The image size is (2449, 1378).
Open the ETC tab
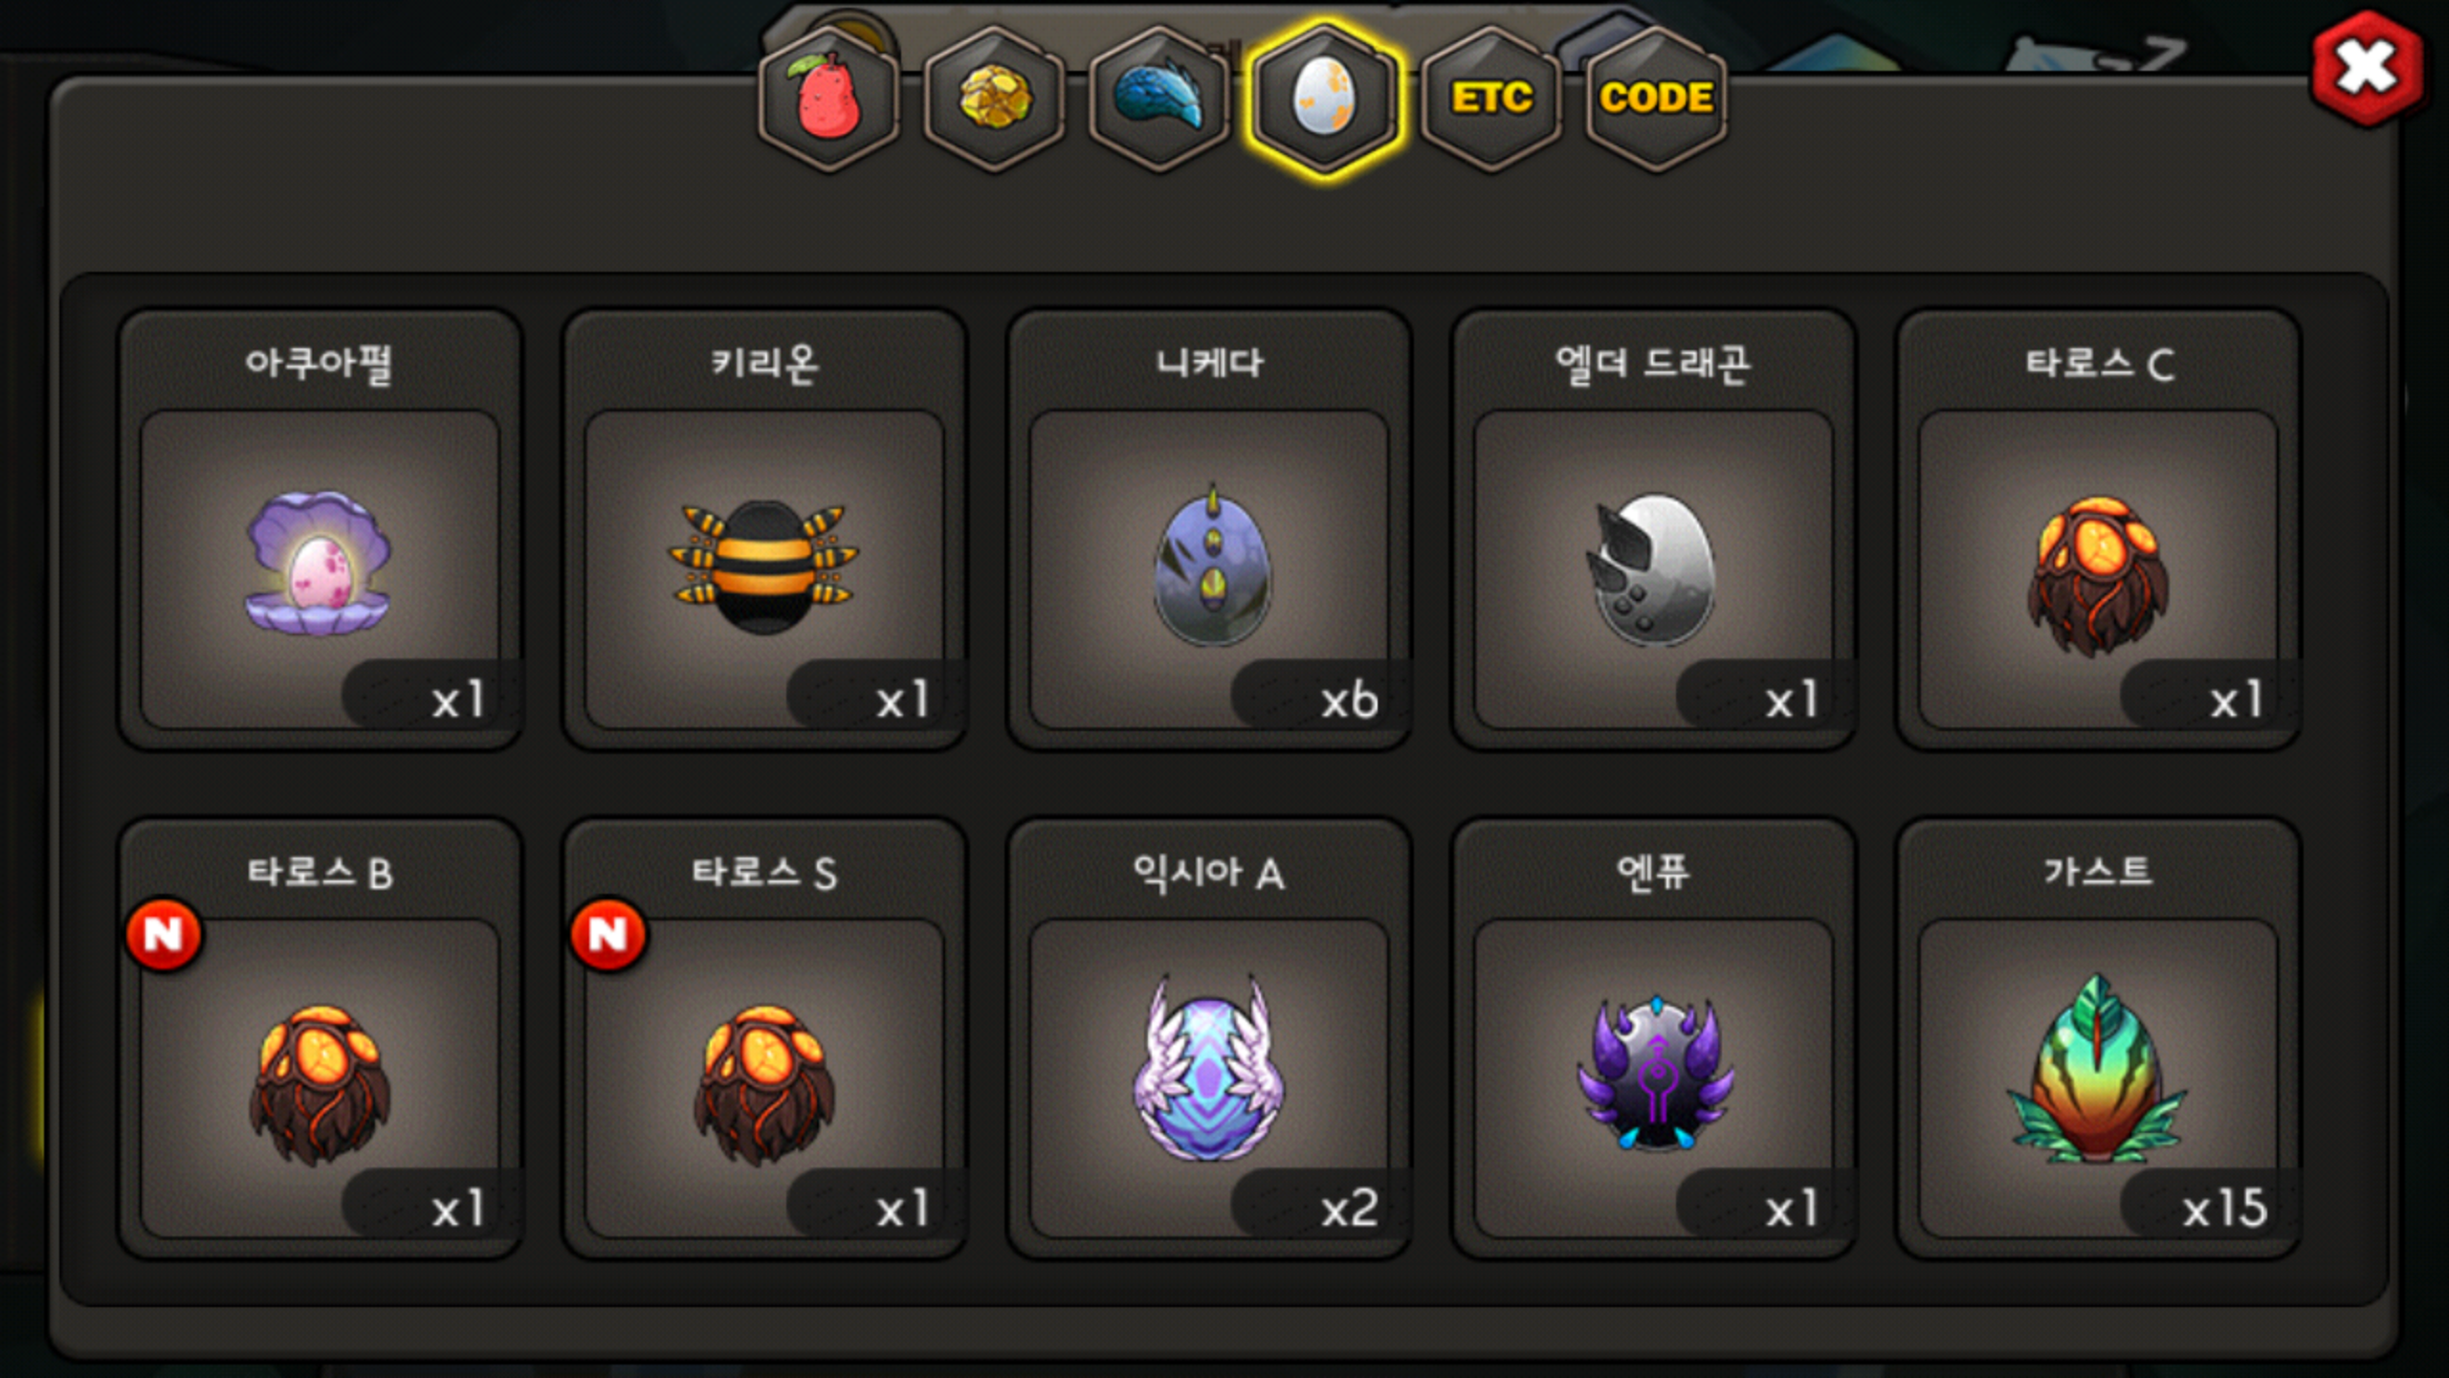1490,99
